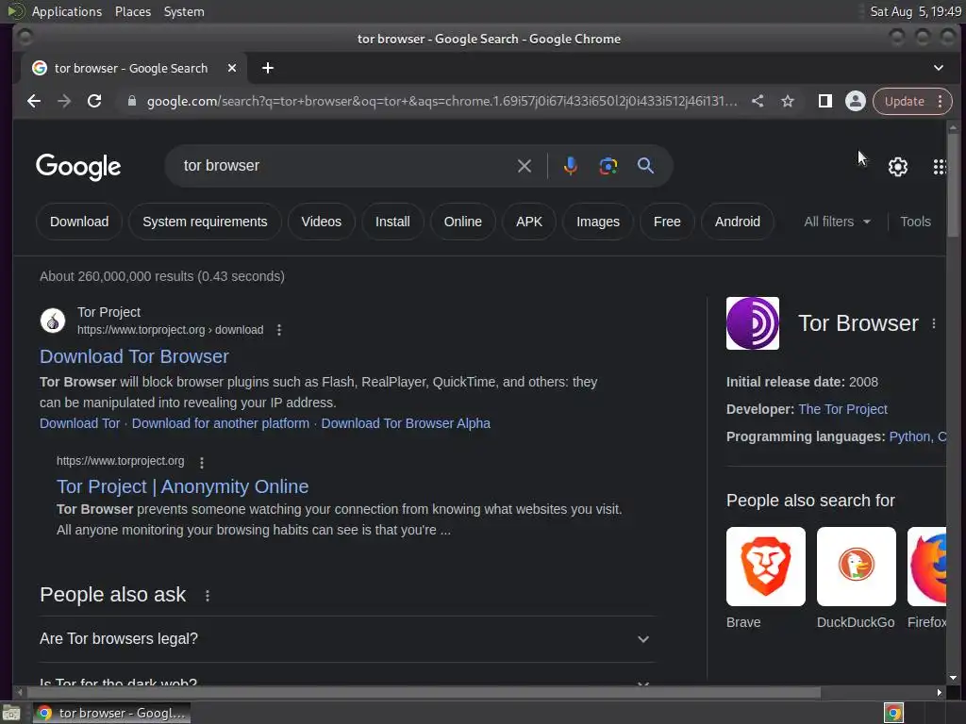Screen dimensions: 966x724
Task: Select the Videos filter chip
Action: click(x=322, y=222)
